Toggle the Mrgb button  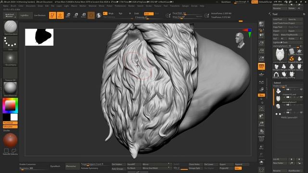click(x=111, y=13)
